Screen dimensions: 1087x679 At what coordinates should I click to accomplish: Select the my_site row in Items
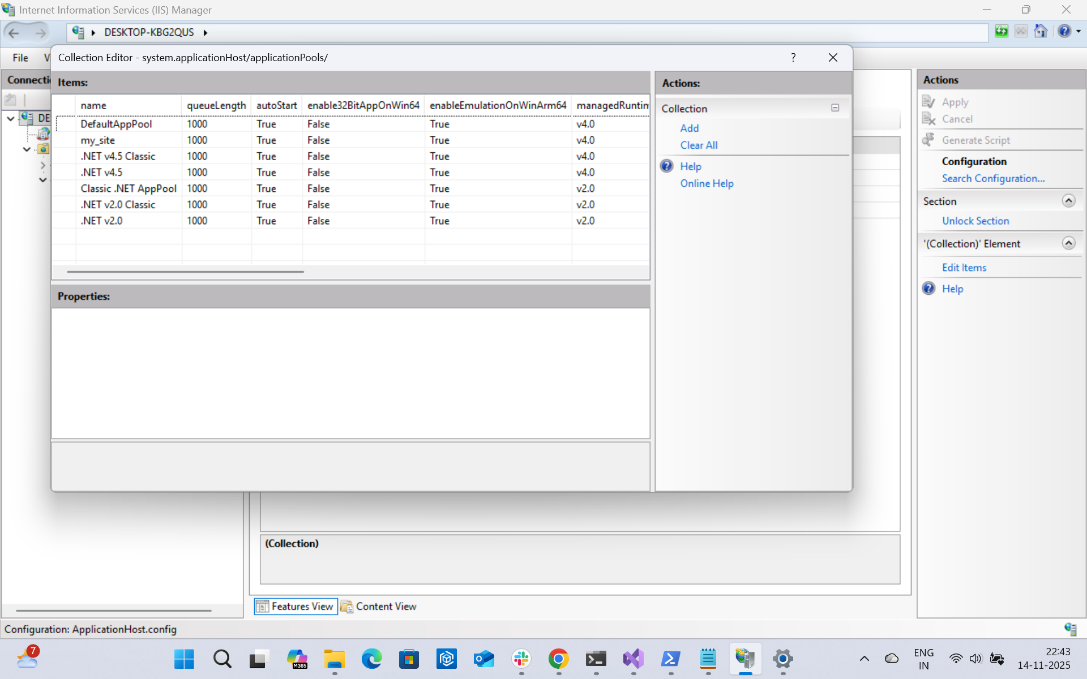[98, 140]
